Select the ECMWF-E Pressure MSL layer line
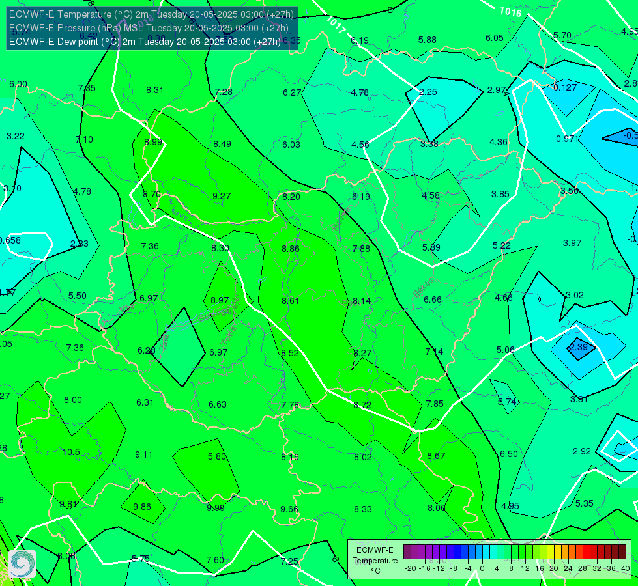Image resolution: width=638 pixels, height=586 pixels. click(x=149, y=28)
